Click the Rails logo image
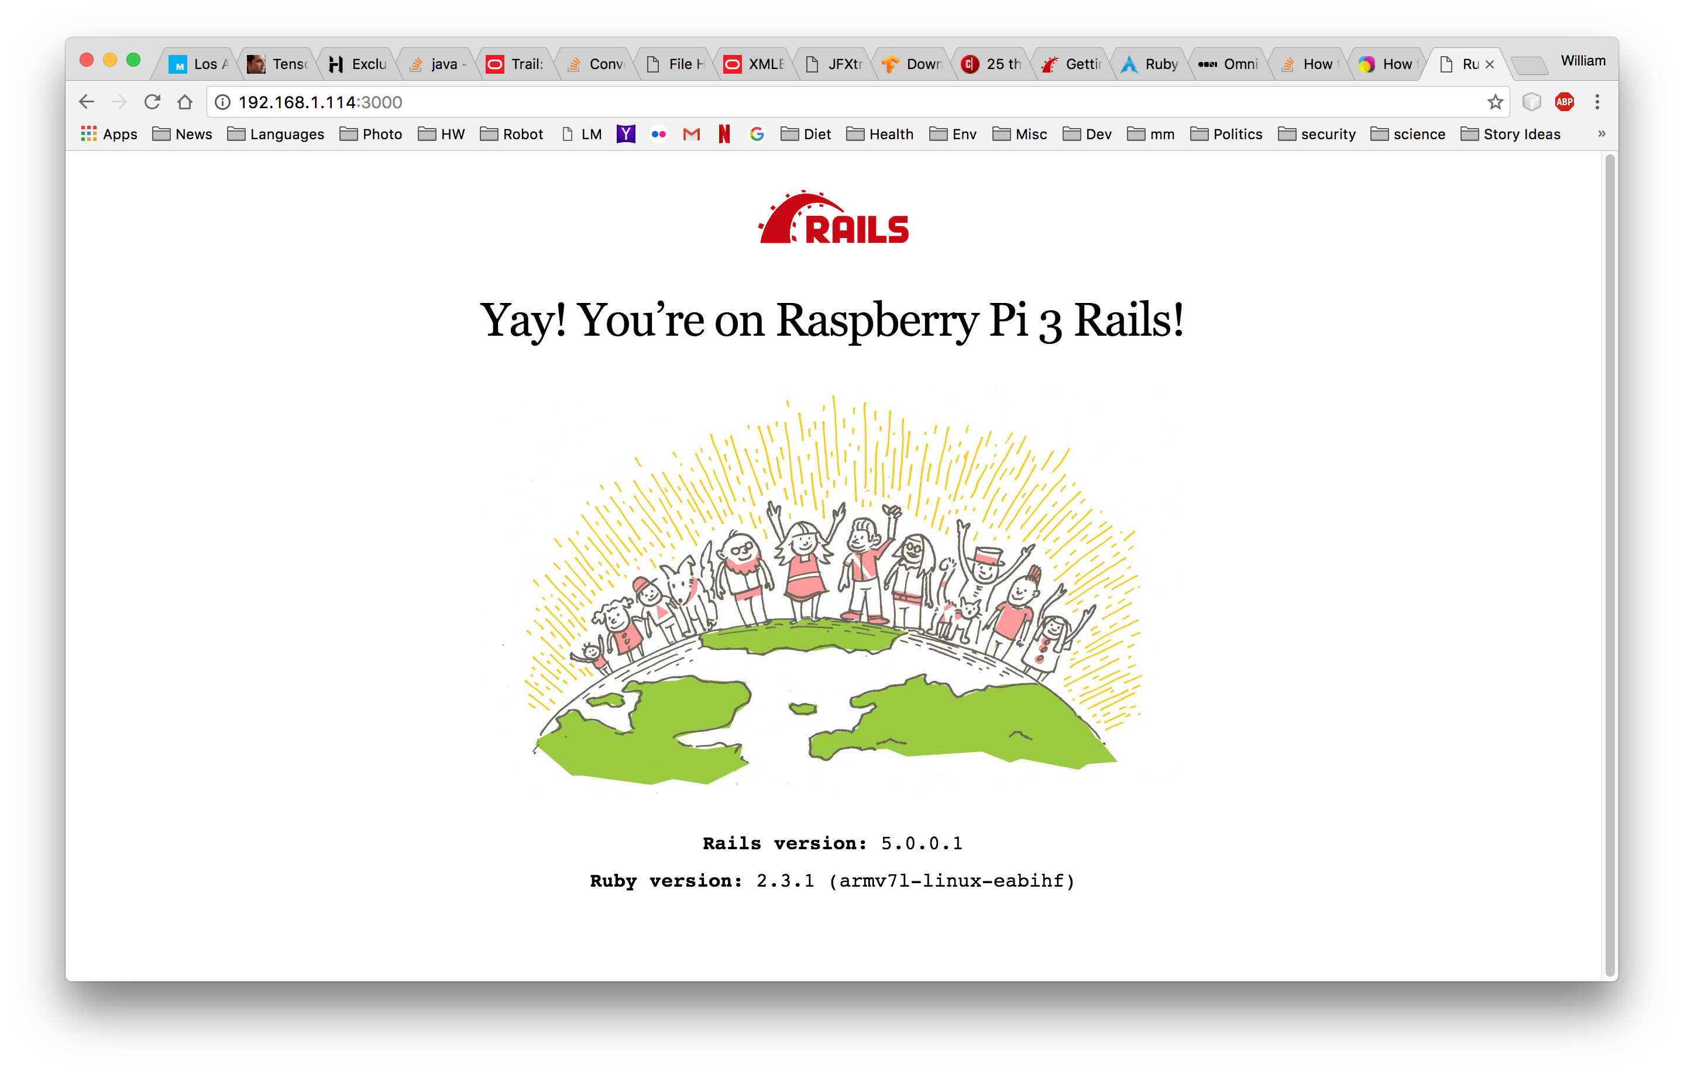The height and width of the screenshot is (1075, 1684). [x=834, y=218]
